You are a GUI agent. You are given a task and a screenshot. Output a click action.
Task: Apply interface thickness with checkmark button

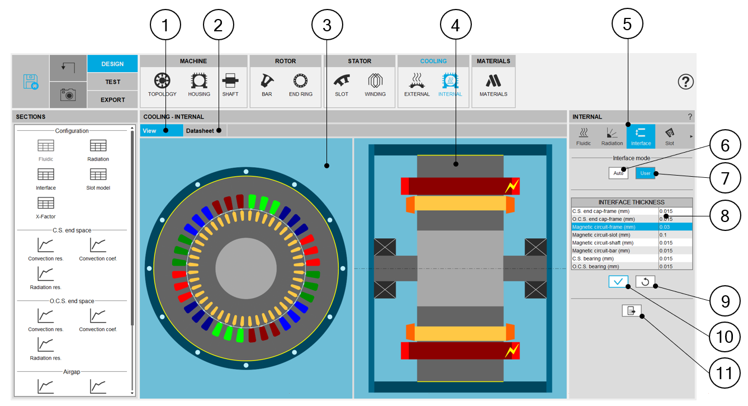point(618,282)
